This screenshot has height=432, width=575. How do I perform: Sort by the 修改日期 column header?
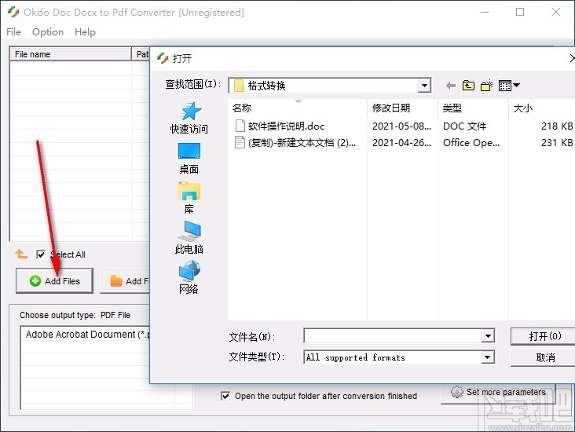402,108
